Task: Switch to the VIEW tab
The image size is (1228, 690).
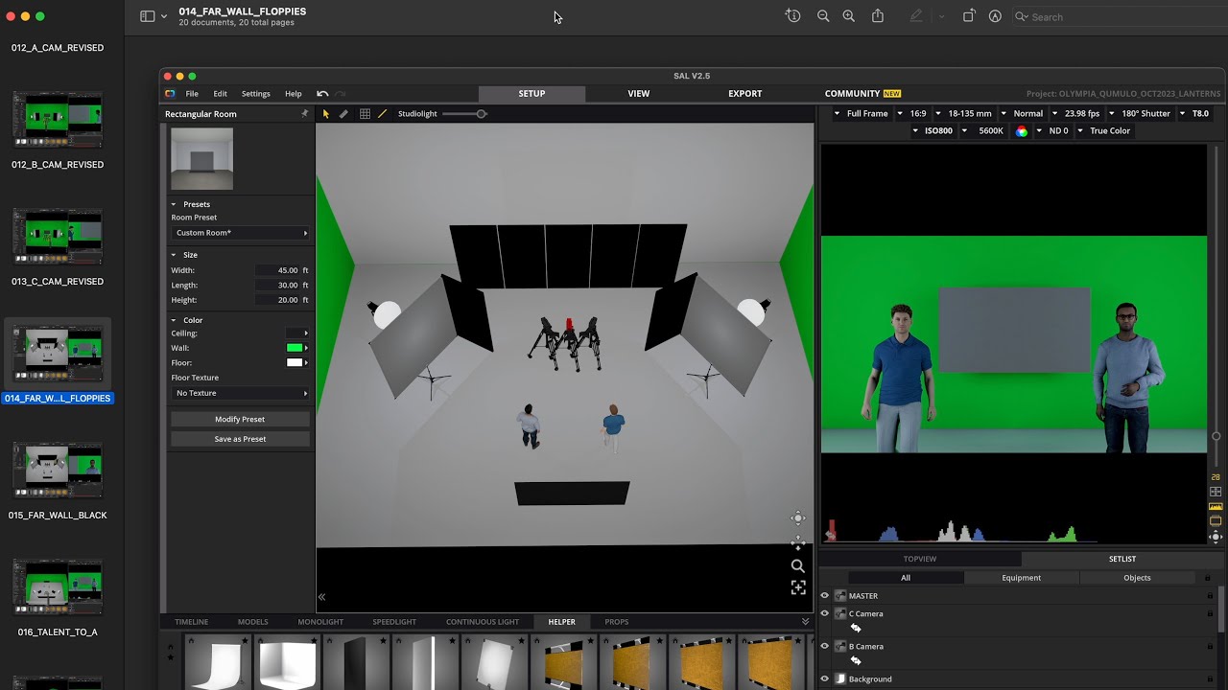Action: pyautogui.click(x=638, y=94)
